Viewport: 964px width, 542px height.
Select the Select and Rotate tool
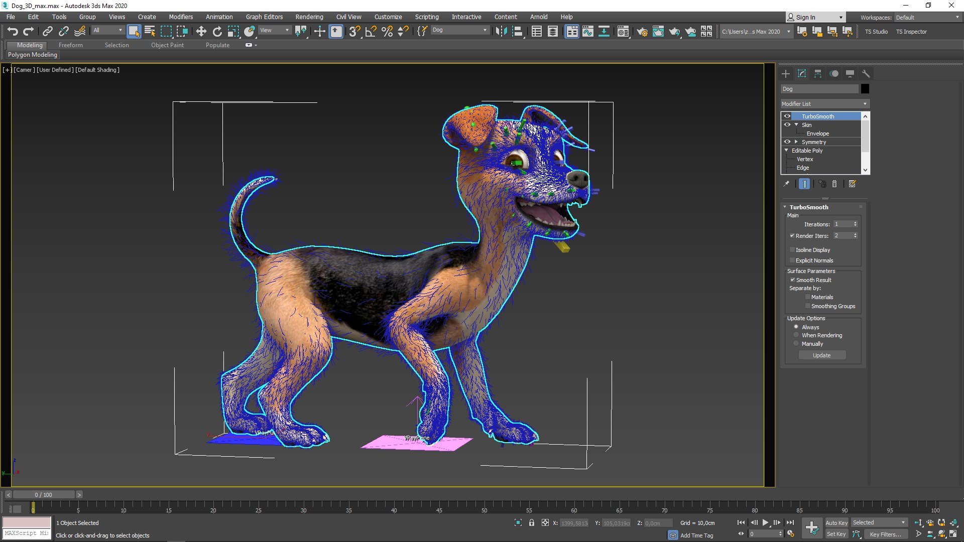[x=217, y=32]
